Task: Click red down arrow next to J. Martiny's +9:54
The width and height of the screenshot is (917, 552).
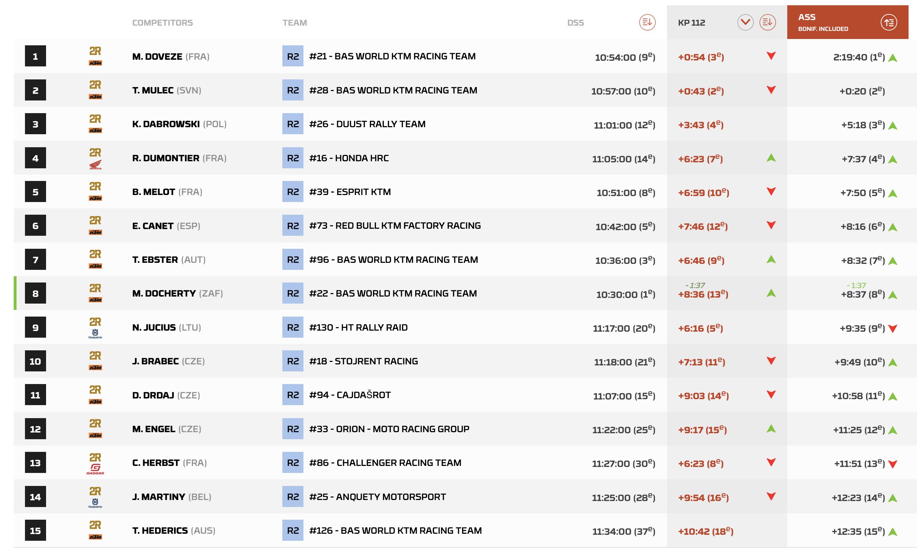Action: pyautogui.click(x=771, y=496)
